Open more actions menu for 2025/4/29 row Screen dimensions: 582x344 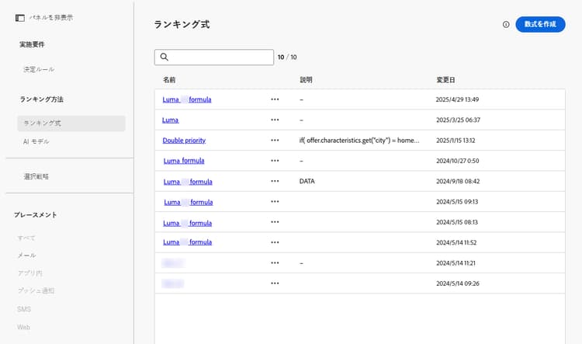coord(275,99)
